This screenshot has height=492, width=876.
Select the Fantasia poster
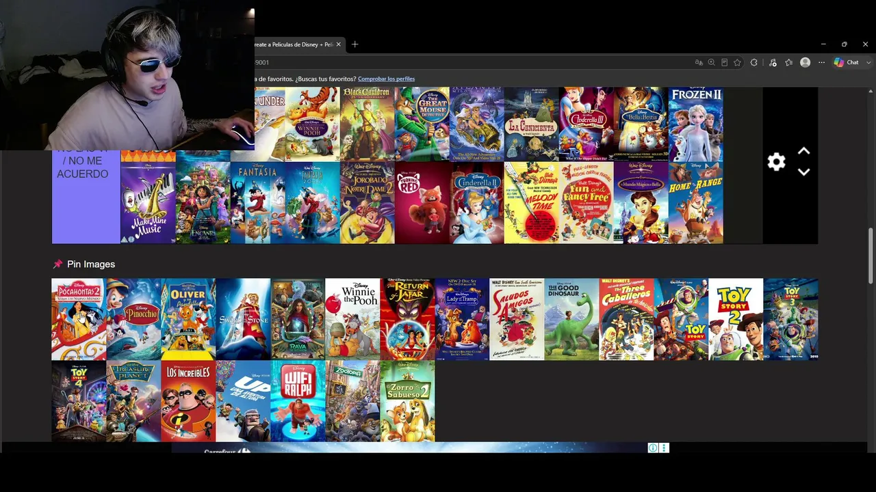tap(257, 202)
